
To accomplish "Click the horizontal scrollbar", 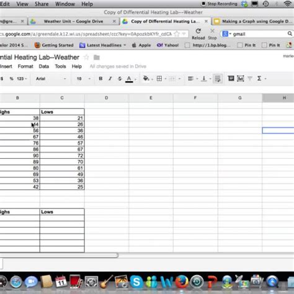I will click(x=59, y=255).
